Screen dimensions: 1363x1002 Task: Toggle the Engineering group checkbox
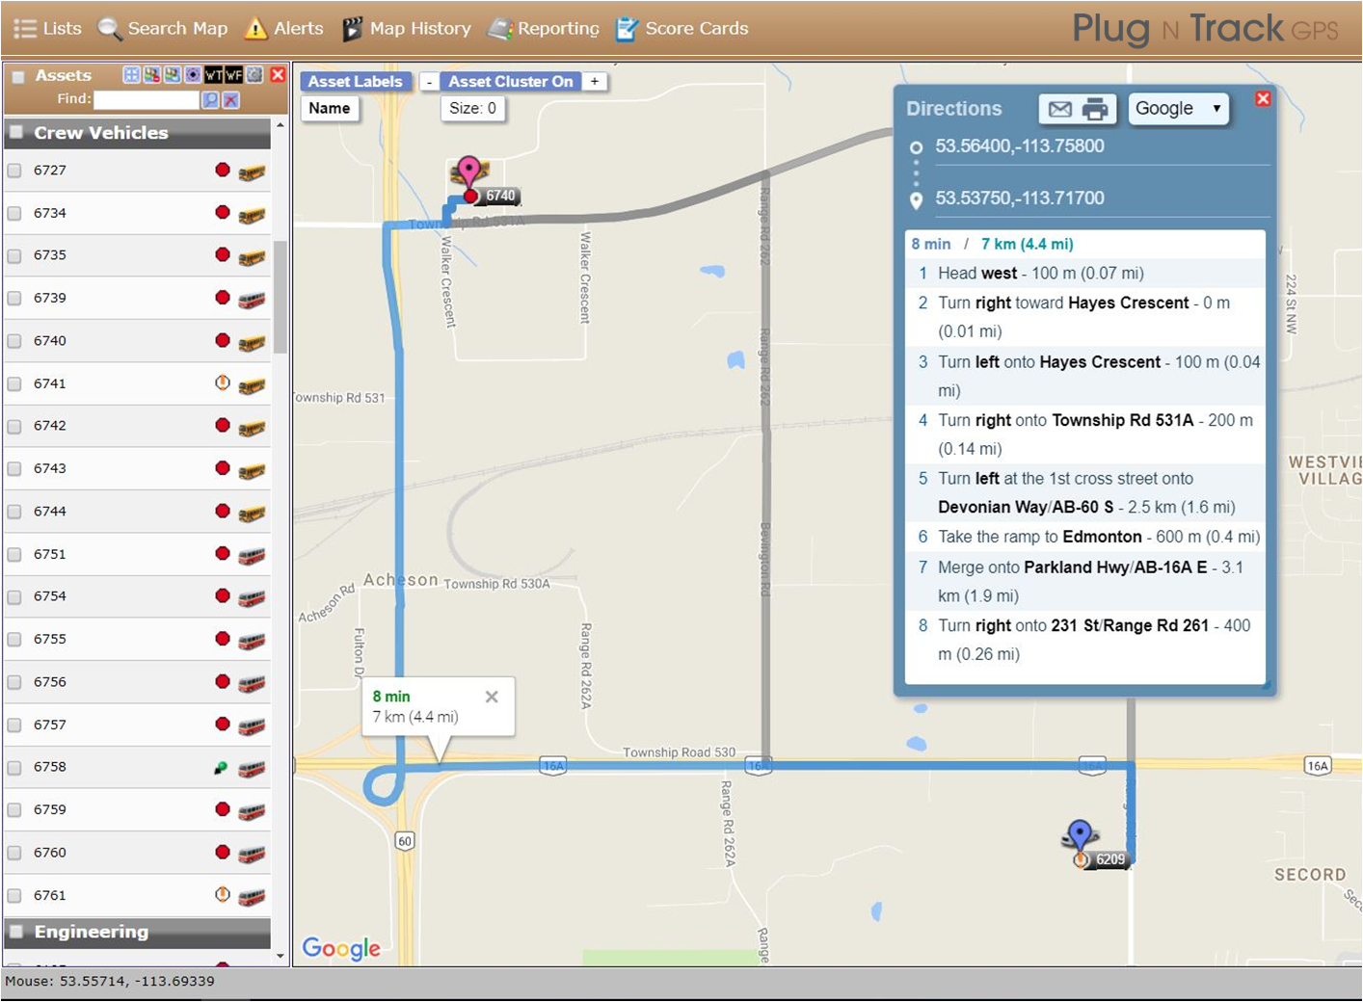click(x=16, y=931)
